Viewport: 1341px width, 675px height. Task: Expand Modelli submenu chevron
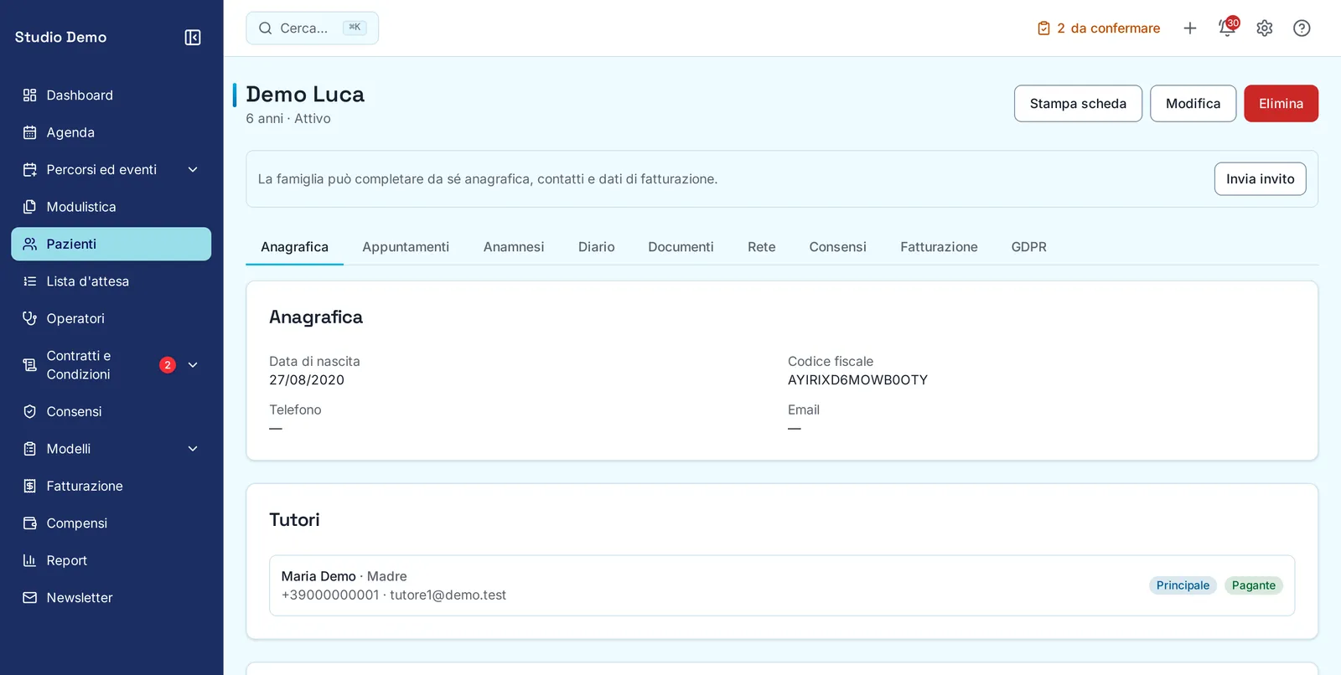[193, 449]
